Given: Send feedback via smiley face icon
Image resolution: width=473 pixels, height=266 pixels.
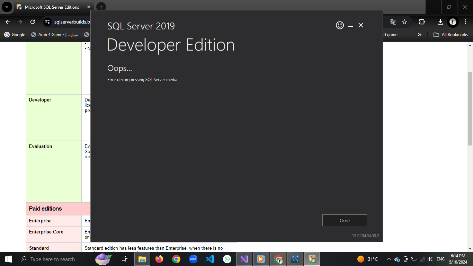Looking at the screenshot, I should coord(340,25).
